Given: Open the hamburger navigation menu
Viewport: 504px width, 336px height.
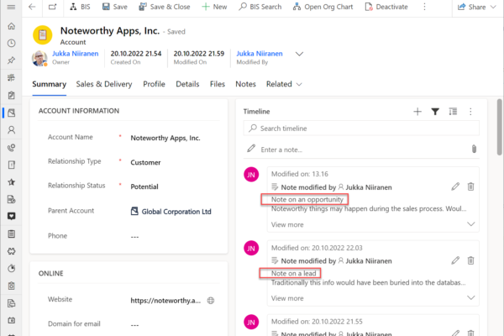Looking at the screenshot, I should coord(11,7).
